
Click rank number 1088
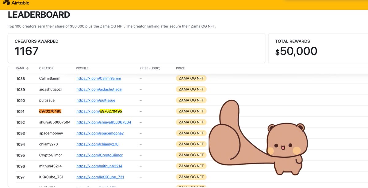tap(21, 79)
